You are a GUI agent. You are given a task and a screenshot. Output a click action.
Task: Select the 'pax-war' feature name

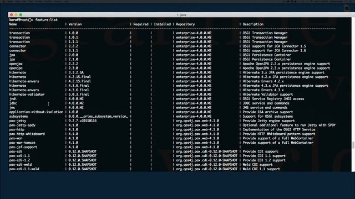click(x=16, y=138)
